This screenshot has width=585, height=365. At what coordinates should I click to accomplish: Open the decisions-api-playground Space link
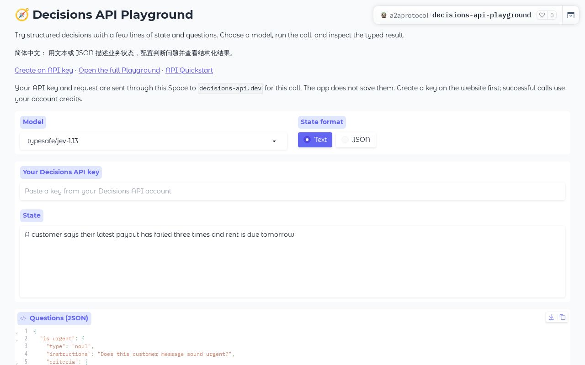(x=482, y=15)
